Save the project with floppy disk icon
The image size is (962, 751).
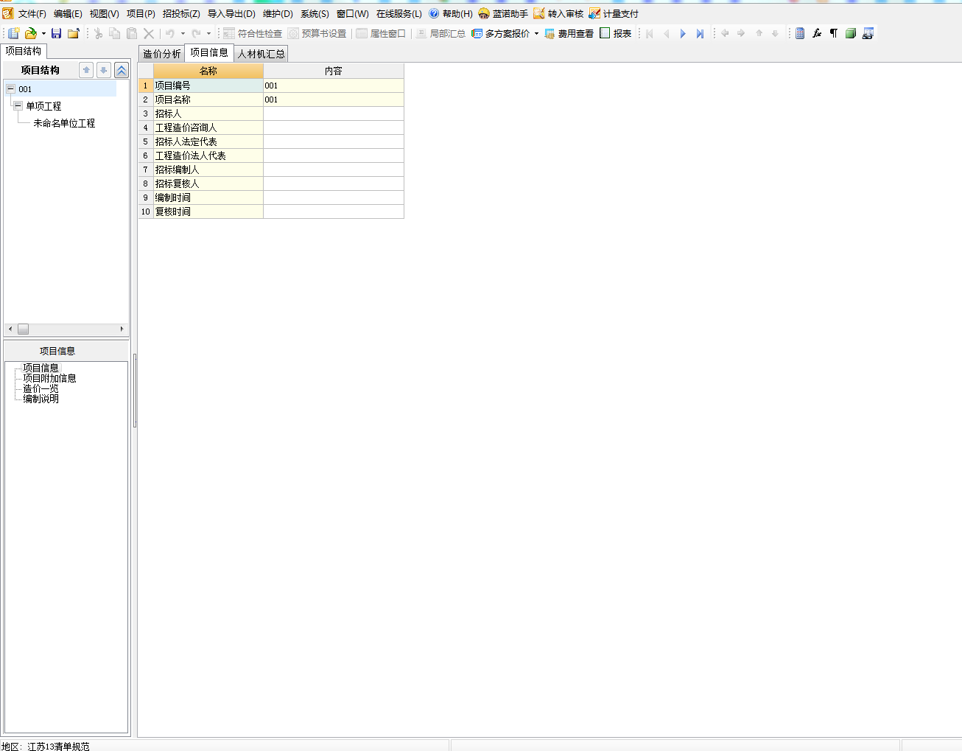pyautogui.click(x=56, y=33)
